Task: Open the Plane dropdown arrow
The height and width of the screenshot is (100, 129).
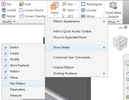Action: [x=54, y=16]
